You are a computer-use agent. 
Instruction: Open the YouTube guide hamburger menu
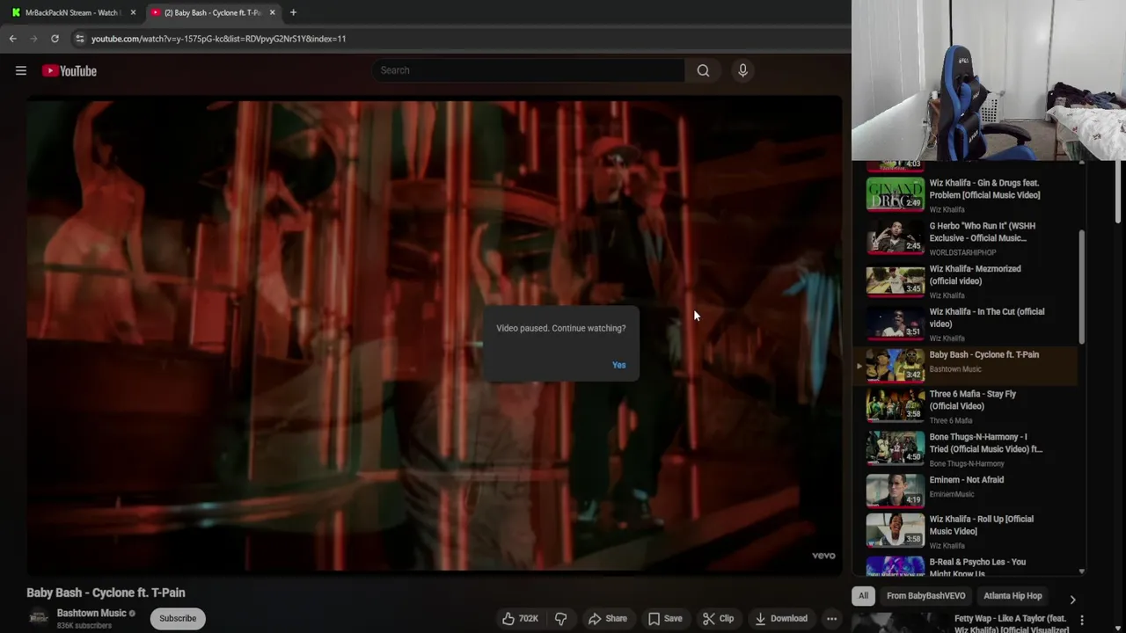coord(21,70)
